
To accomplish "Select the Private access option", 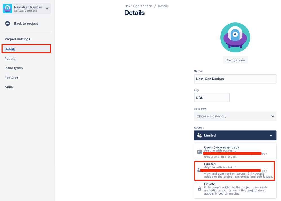I will click(235, 189).
